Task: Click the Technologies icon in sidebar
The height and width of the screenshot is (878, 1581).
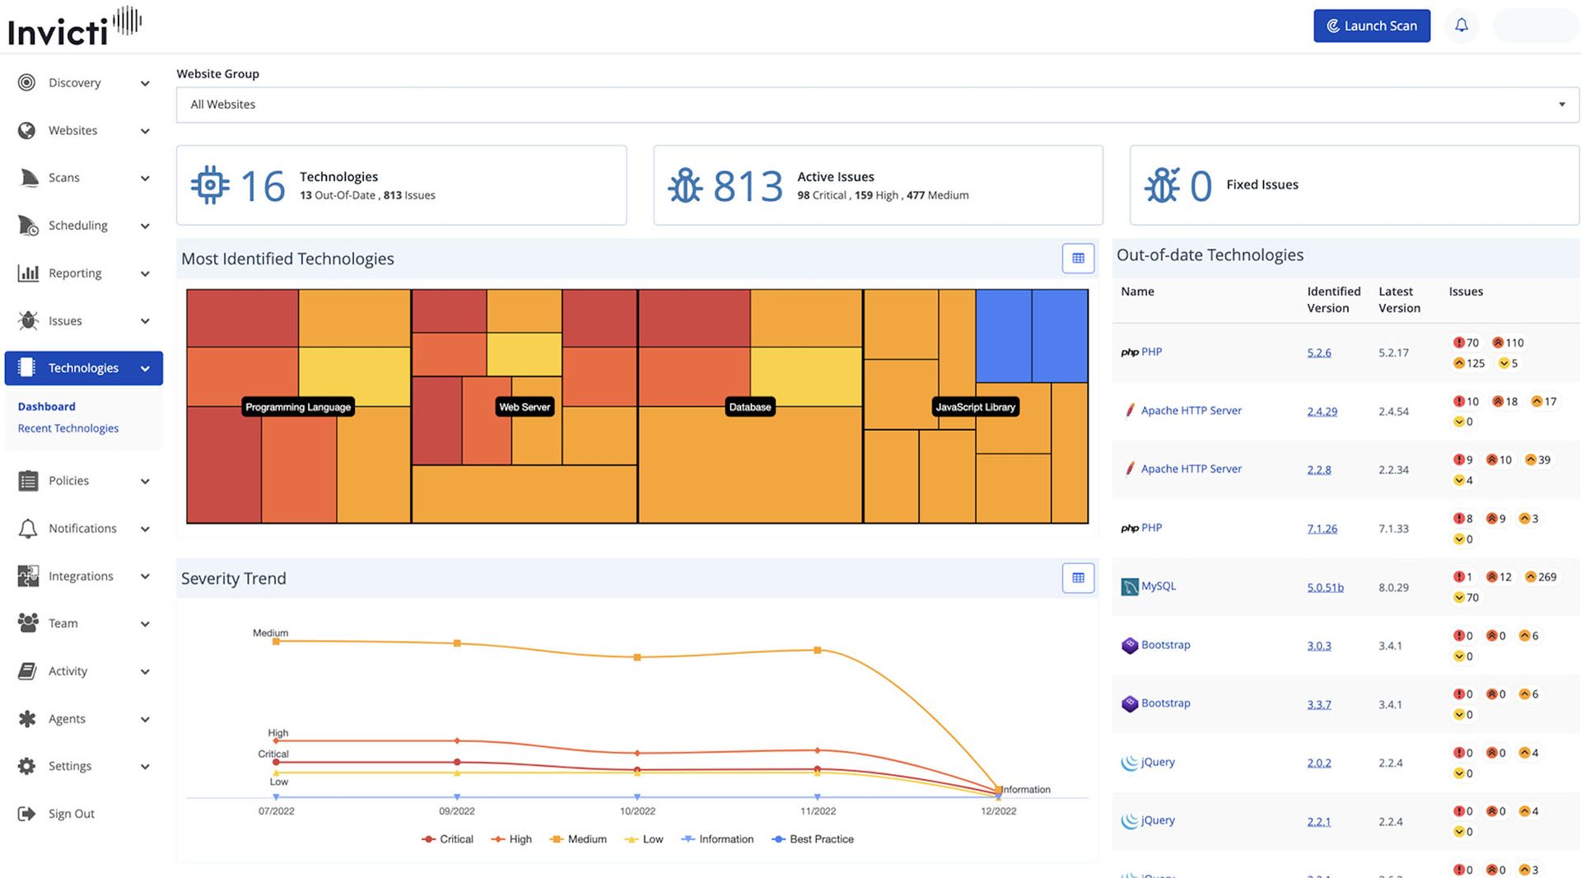Action: coord(27,367)
